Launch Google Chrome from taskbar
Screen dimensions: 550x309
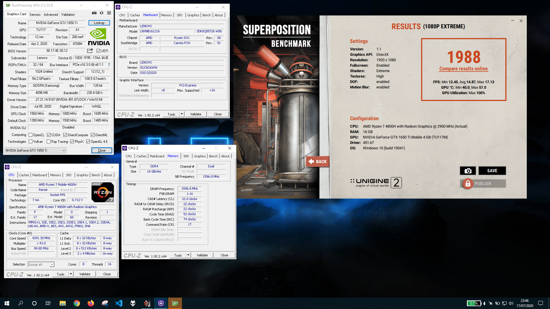[x=76, y=303]
